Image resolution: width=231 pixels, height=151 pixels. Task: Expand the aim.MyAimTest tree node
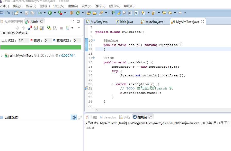[x=2, y=56]
